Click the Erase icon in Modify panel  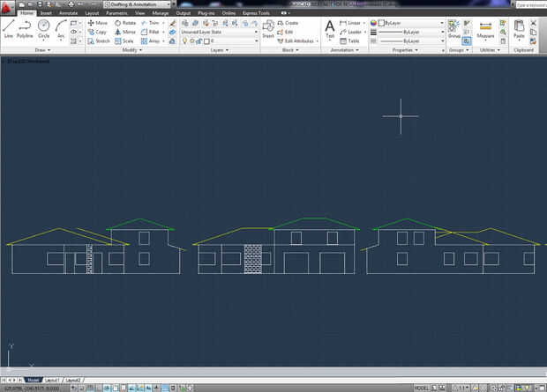coord(172,23)
